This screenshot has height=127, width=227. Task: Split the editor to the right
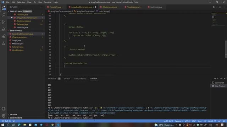[x=220, y=7]
